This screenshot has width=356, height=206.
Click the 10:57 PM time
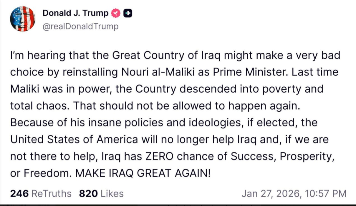coord(326,194)
